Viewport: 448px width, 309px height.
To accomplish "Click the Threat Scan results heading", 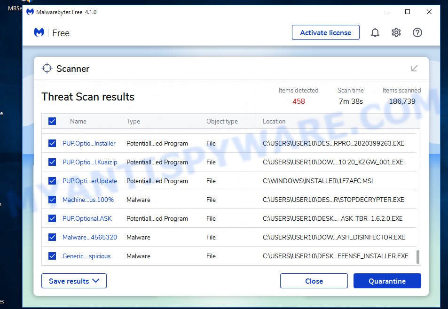I will [88, 97].
